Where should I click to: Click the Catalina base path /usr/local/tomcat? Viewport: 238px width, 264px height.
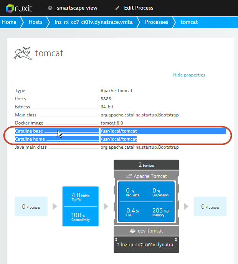point(119,131)
